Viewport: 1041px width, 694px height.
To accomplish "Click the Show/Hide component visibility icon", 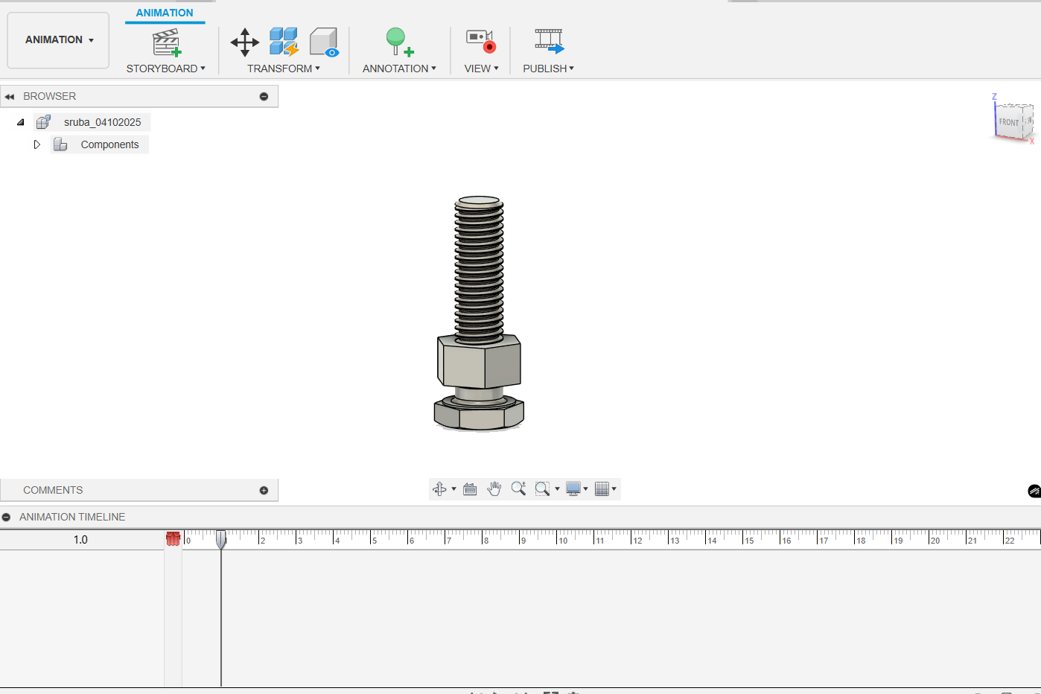I will coord(324,42).
